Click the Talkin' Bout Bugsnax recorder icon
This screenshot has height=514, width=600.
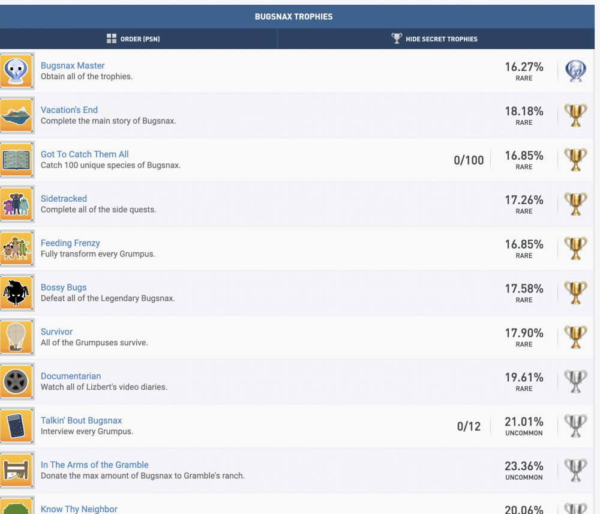[x=16, y=426]
